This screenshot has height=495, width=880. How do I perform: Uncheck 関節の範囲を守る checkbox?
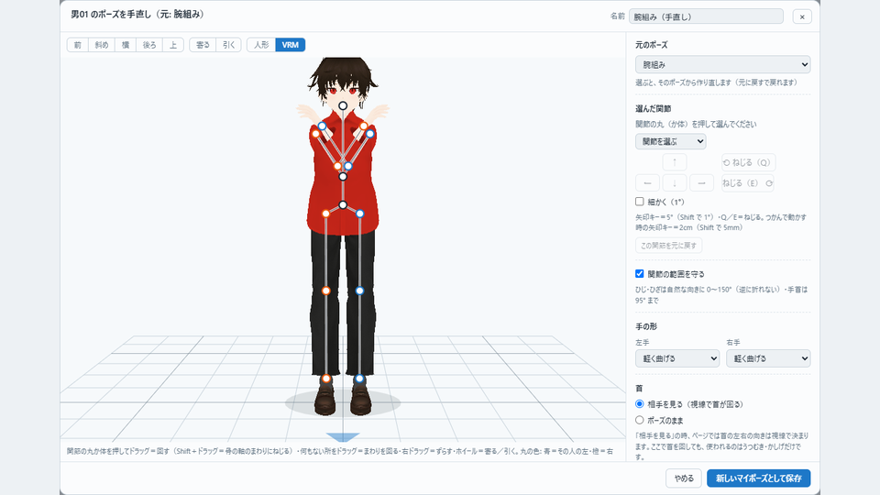[639, 274]
